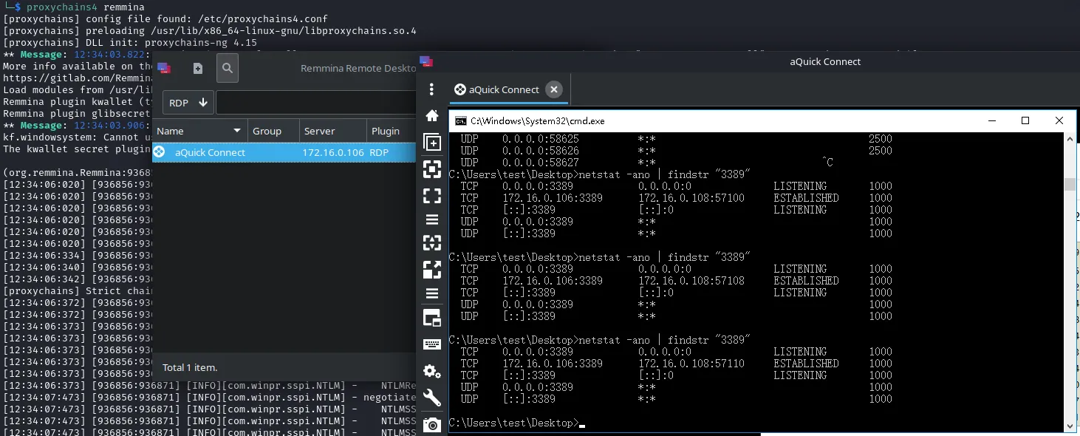Click the Remmina home icon in sidebar
The image size is (1080, 436).
click(432, 116)
